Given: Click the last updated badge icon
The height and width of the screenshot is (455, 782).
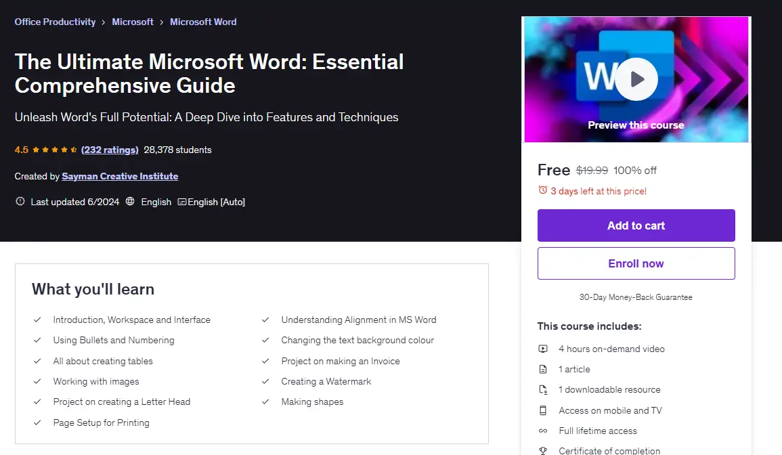Looking at the screenshot, I should [20, 202].
